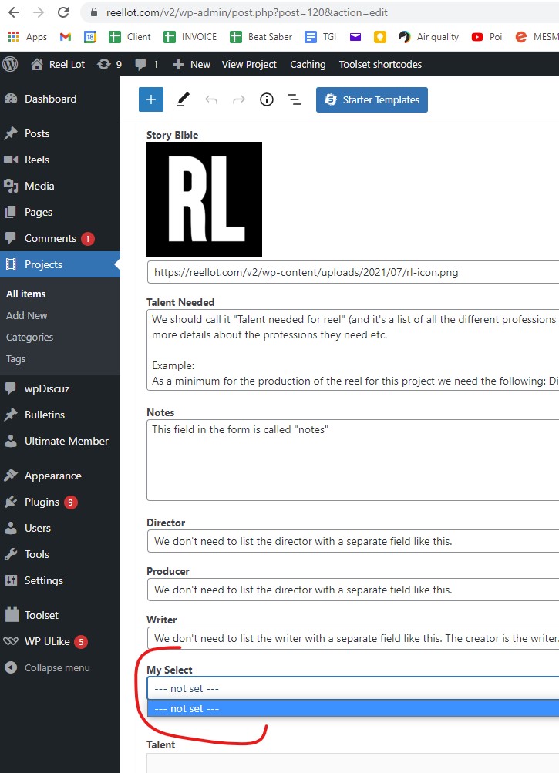
Task: Click the Writer text field
Action: [353, 638]
